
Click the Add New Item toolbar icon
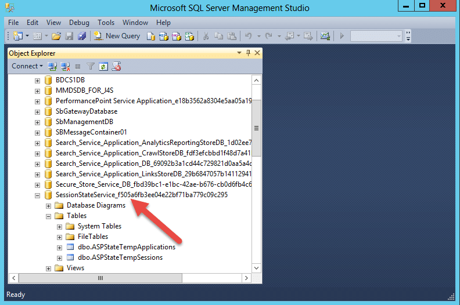click(37, 36)
